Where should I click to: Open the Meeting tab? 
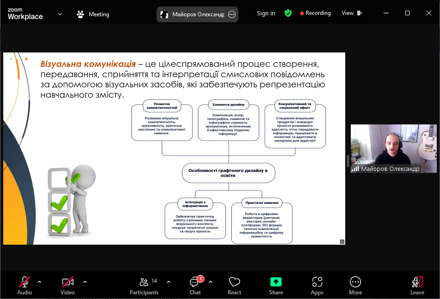click(93, 14)
